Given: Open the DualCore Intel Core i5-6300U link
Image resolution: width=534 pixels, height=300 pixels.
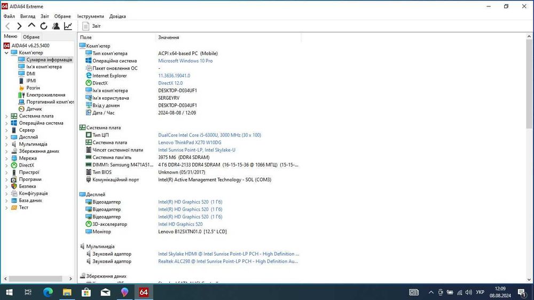Looking at the screenshot, I should [x=209, y=135].
